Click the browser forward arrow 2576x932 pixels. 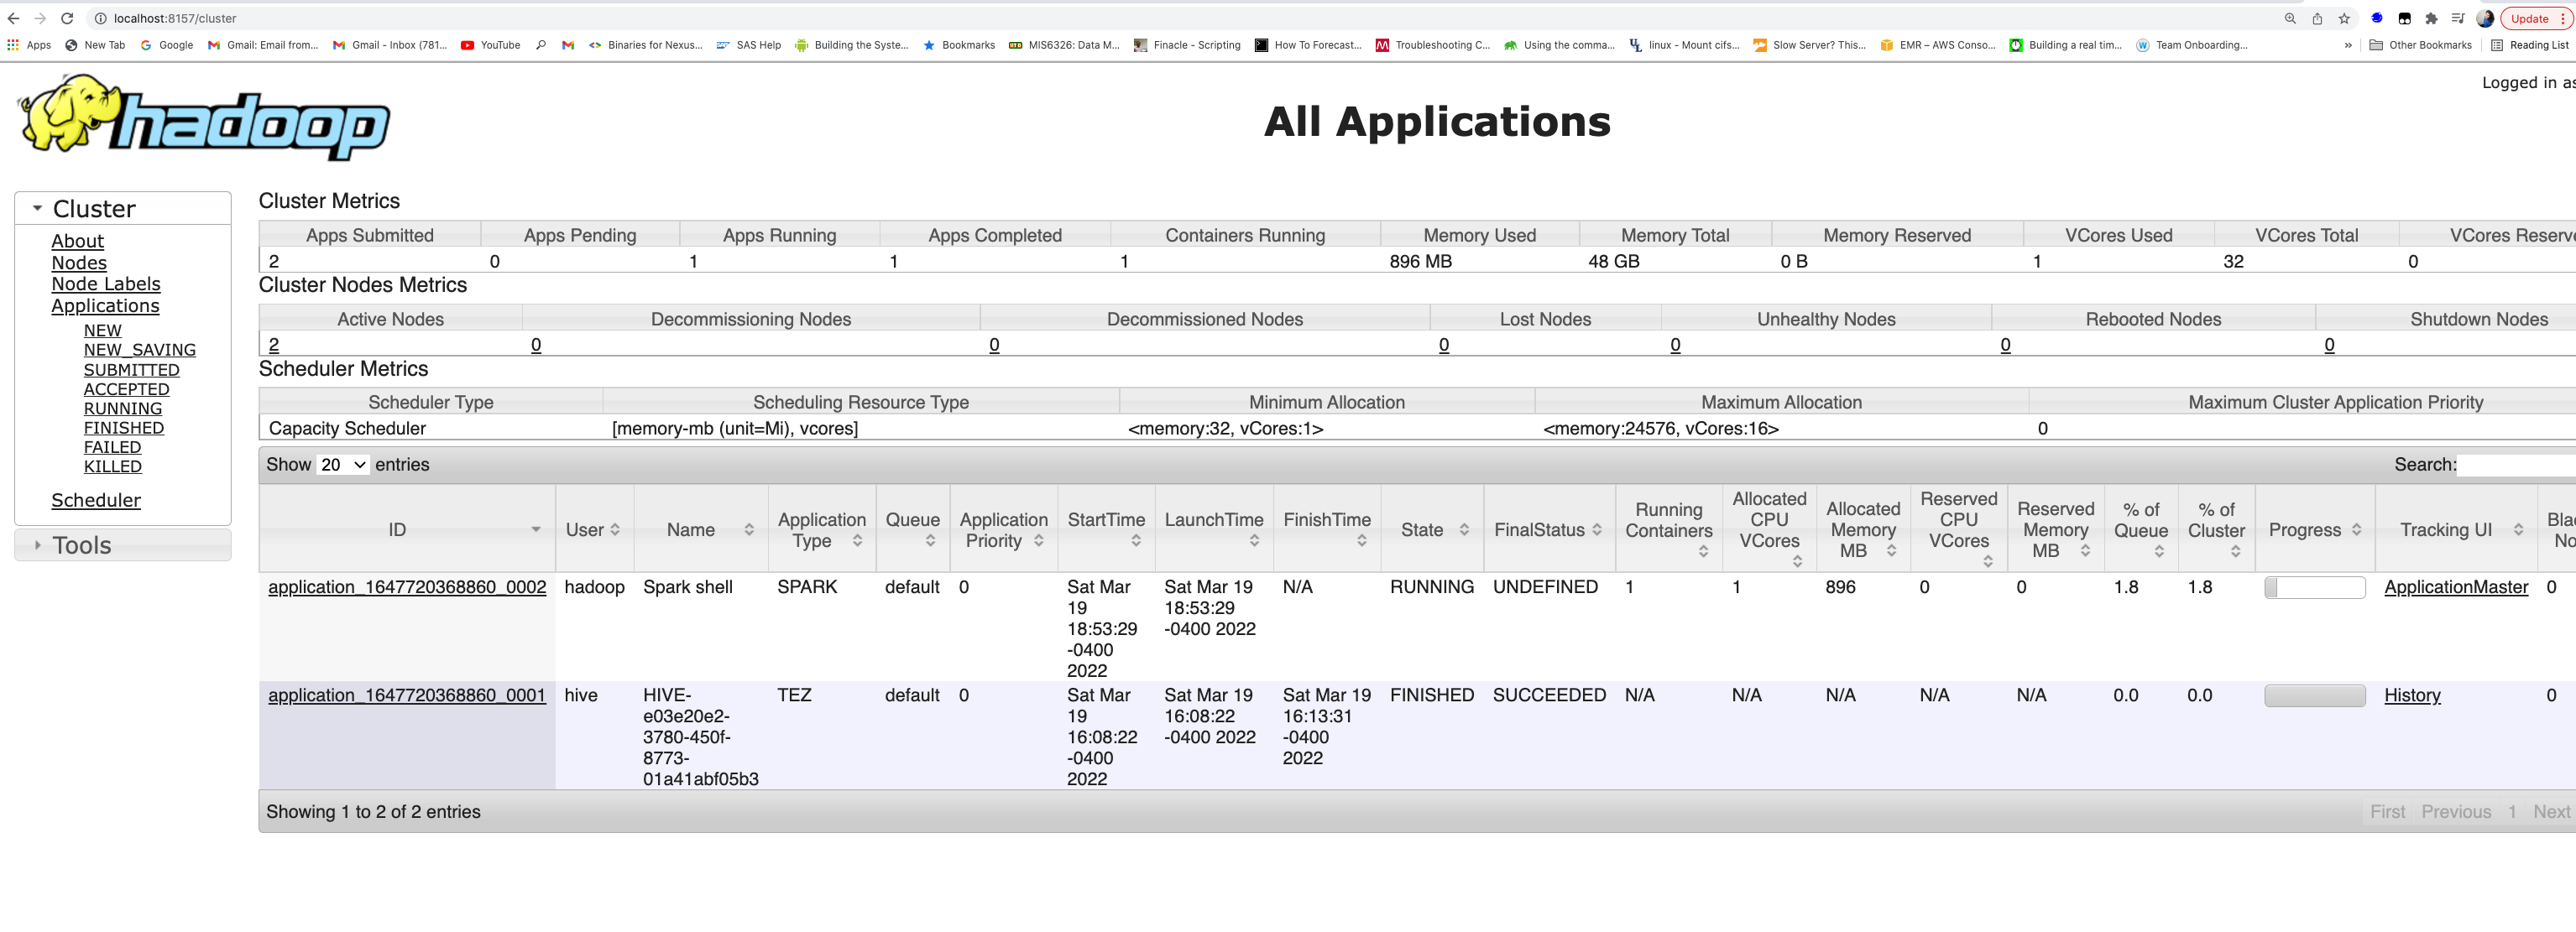40,18
